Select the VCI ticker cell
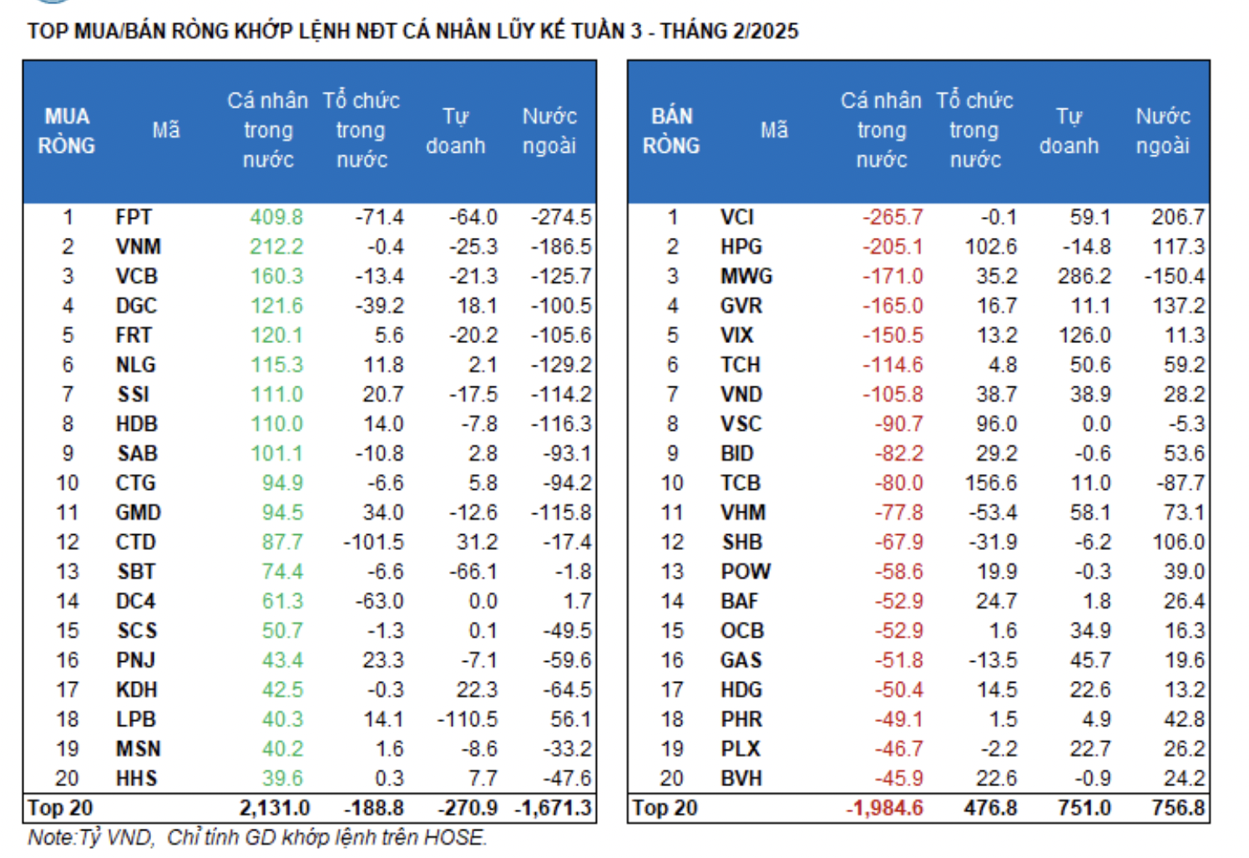1249x858 pixels. [737, 218]
